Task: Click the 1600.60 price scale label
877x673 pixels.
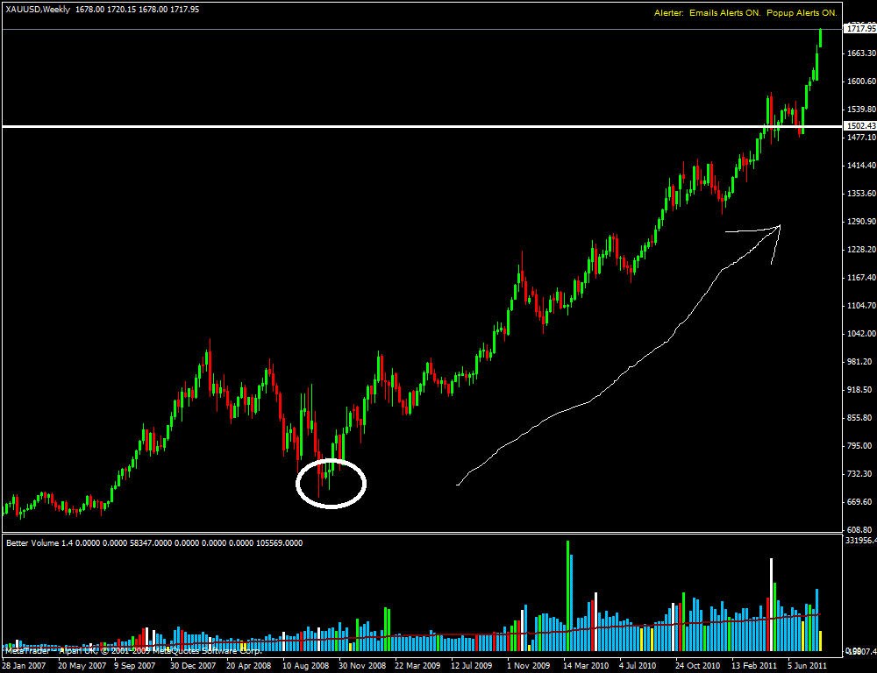Action: click(862, 81)
